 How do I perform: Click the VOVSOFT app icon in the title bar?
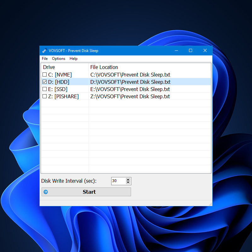point(44,50)
